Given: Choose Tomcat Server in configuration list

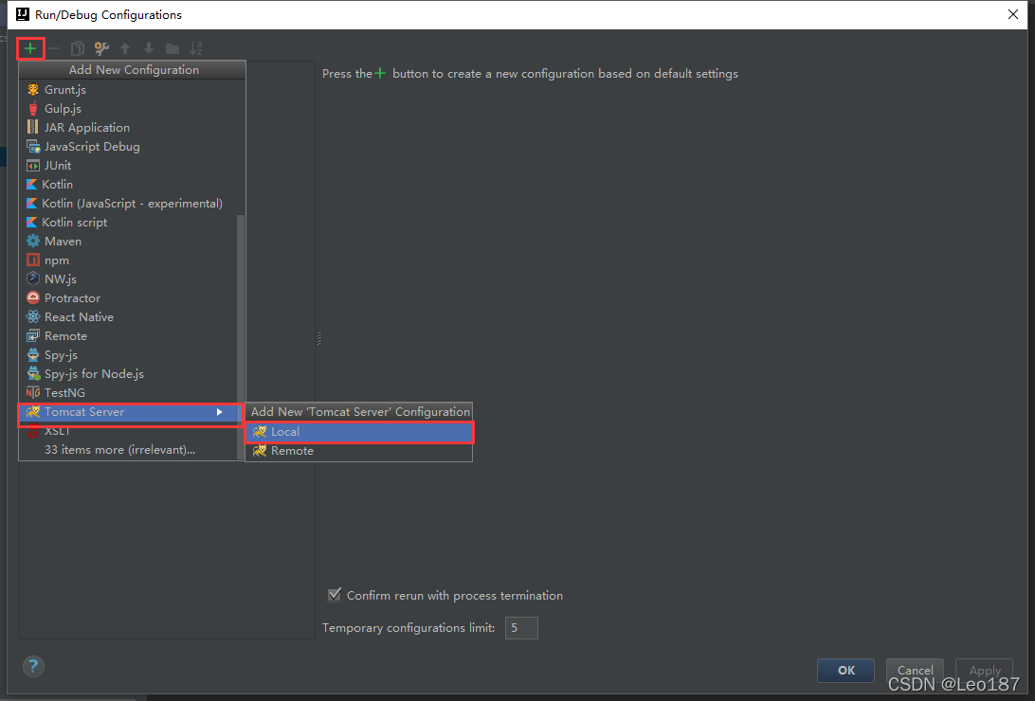Looking at the screenshot, I should tap(129, 412).
